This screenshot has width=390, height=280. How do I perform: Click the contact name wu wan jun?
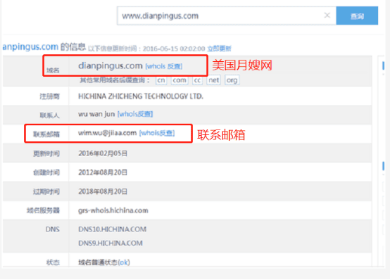[x=96, y=114]
